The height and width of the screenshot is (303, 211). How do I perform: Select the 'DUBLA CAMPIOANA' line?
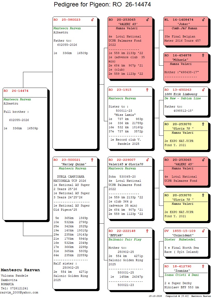click(x=71, y=177)
